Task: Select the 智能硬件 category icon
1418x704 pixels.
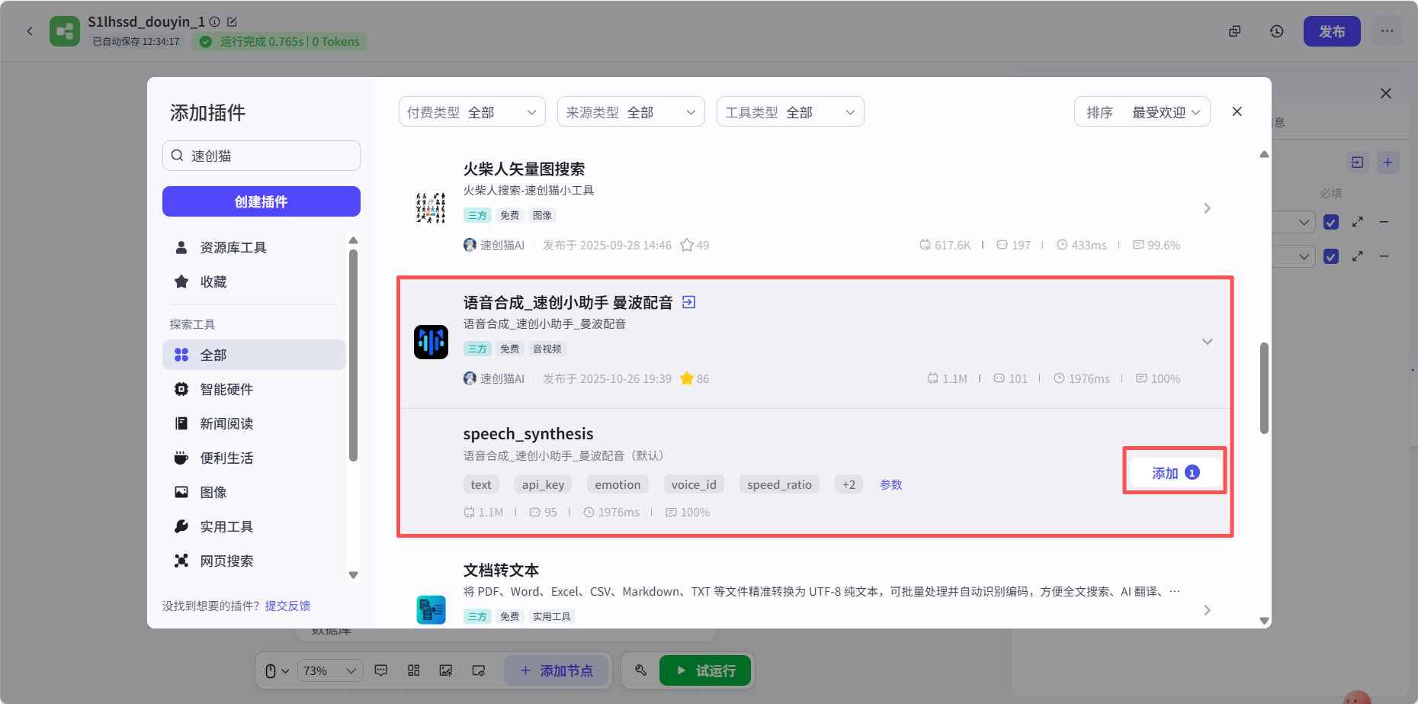Action: [181, 389]
